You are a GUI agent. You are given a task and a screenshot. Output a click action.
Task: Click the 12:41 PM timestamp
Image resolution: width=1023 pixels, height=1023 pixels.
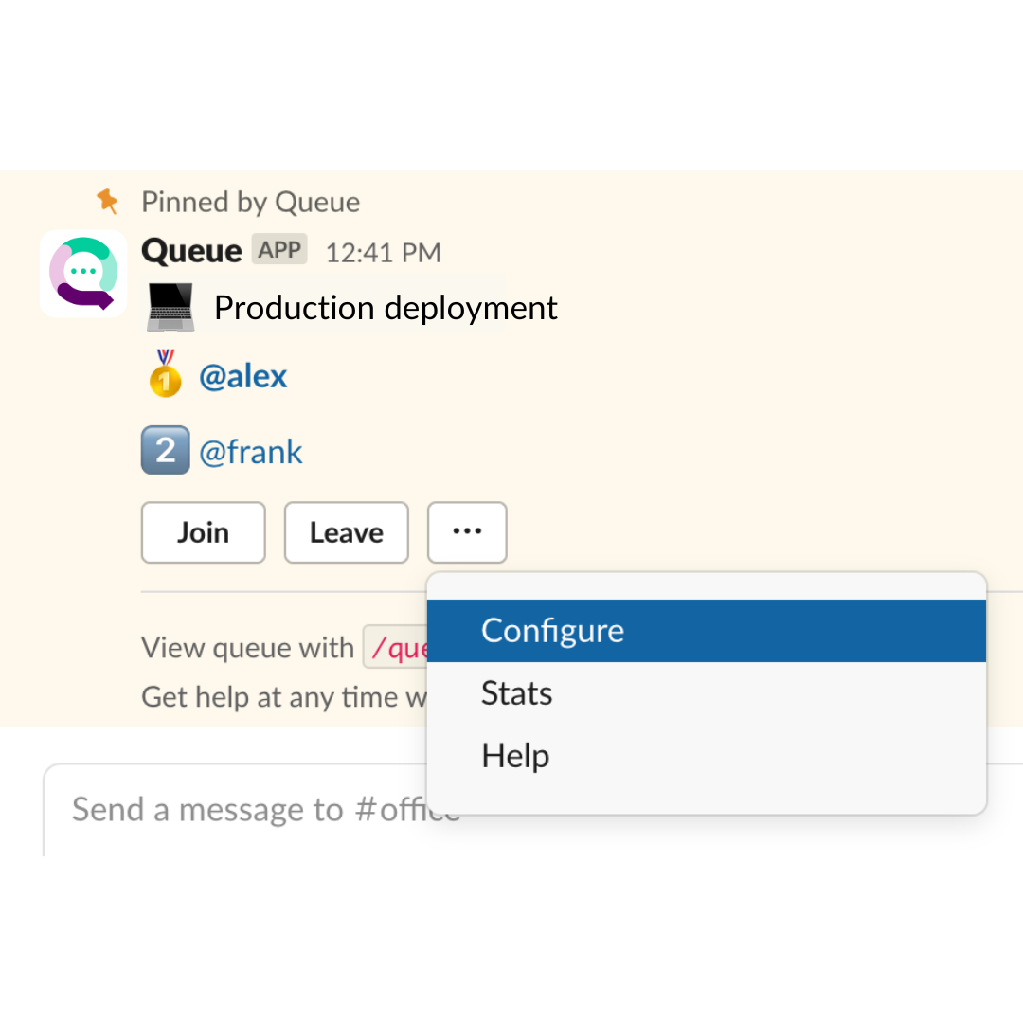coord(383,252)
